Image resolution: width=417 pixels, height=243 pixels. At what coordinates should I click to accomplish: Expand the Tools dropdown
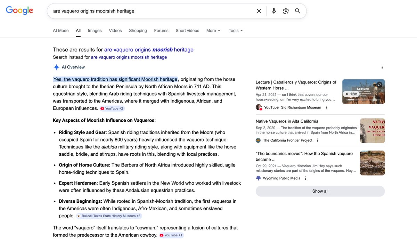(236, 31)
